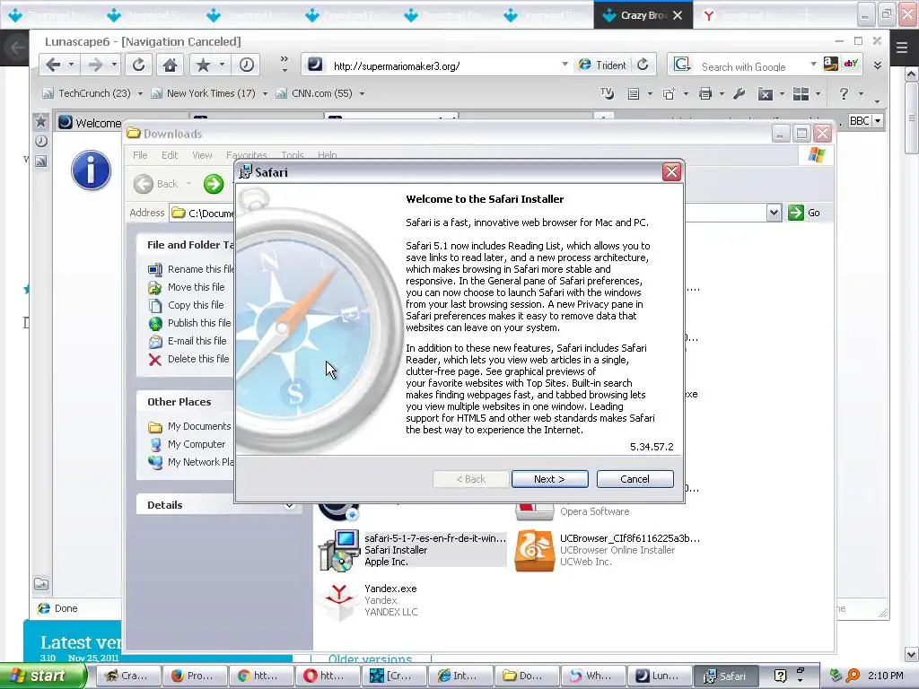The width and height of the screenshot is (919, 689).
Task: Open View menu in Downloads window
Action: [202, 155]
